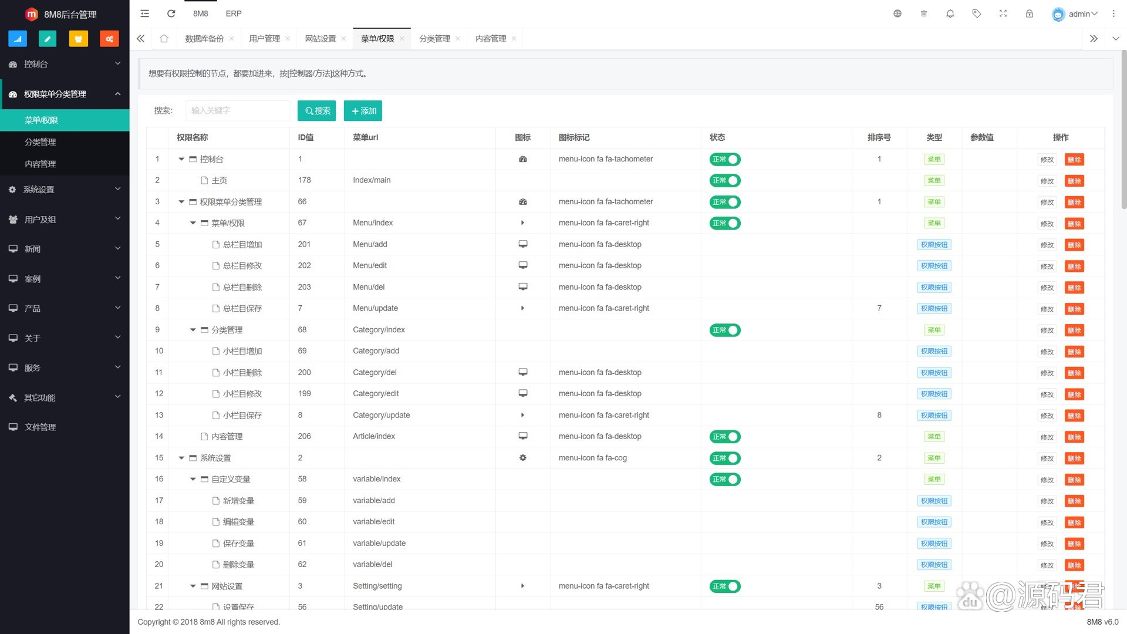1127x634 pixels.
Task: Open the ERP top menu item
Action: tap(234, 14)
